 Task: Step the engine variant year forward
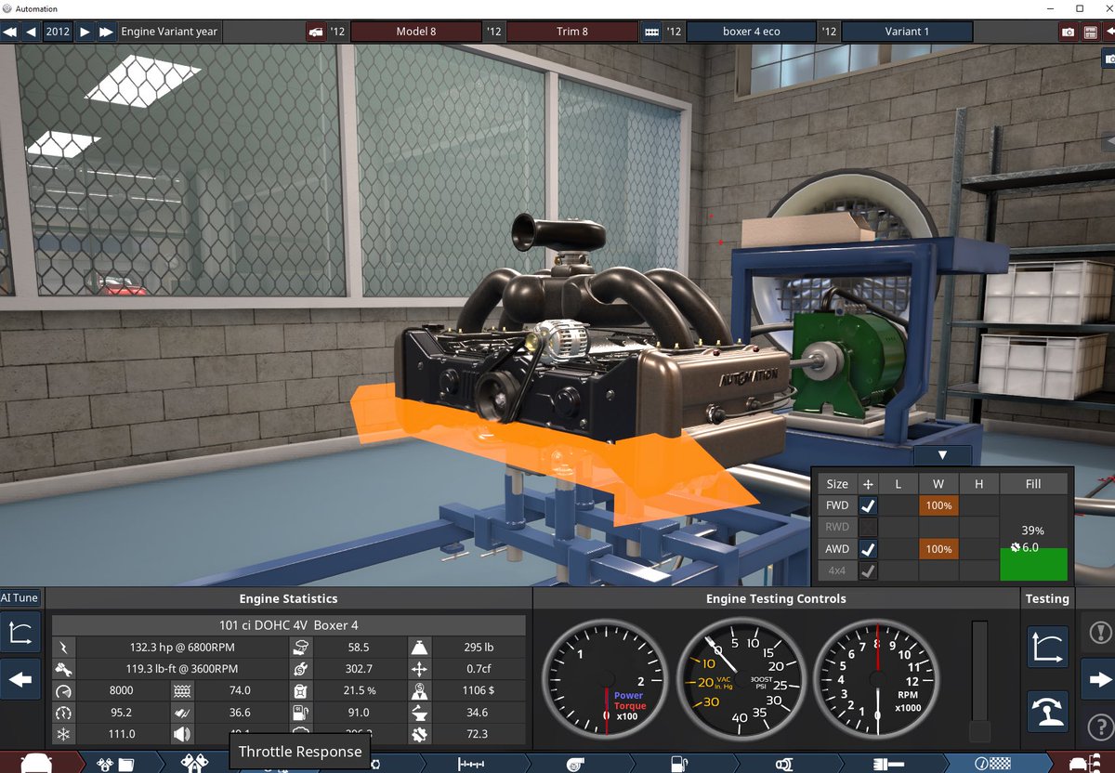(85, 32)
